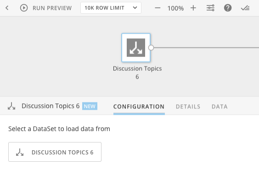Zoom in with the plus icon
This screenshot has width=259, height=170.
(193, 8)
